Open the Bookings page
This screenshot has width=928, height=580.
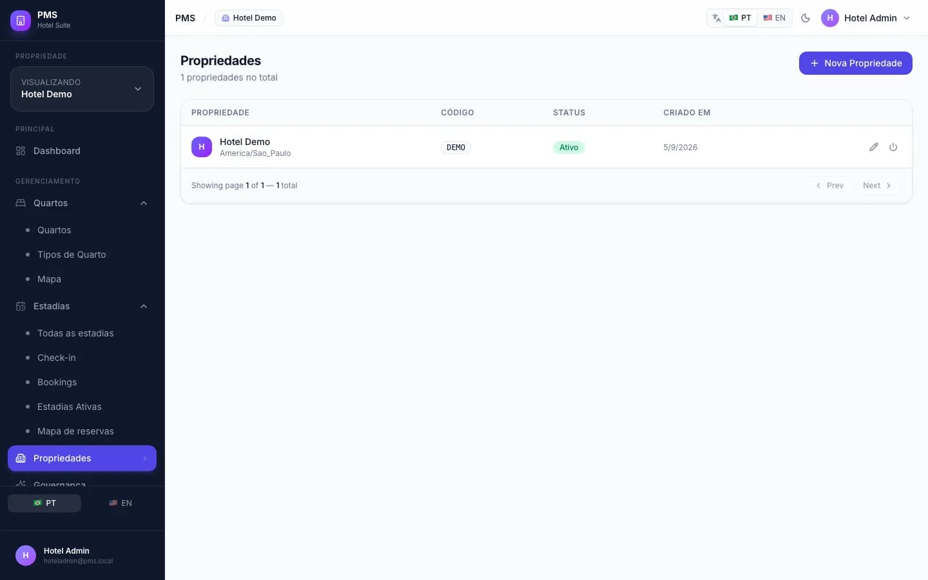pyautogui.click(x=57, y=382)
